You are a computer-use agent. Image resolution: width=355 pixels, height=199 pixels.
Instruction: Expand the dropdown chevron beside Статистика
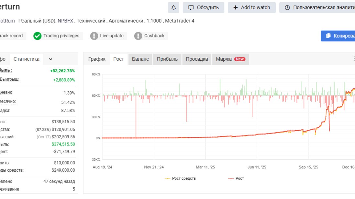pyautogui.click(x=50, y=59)
